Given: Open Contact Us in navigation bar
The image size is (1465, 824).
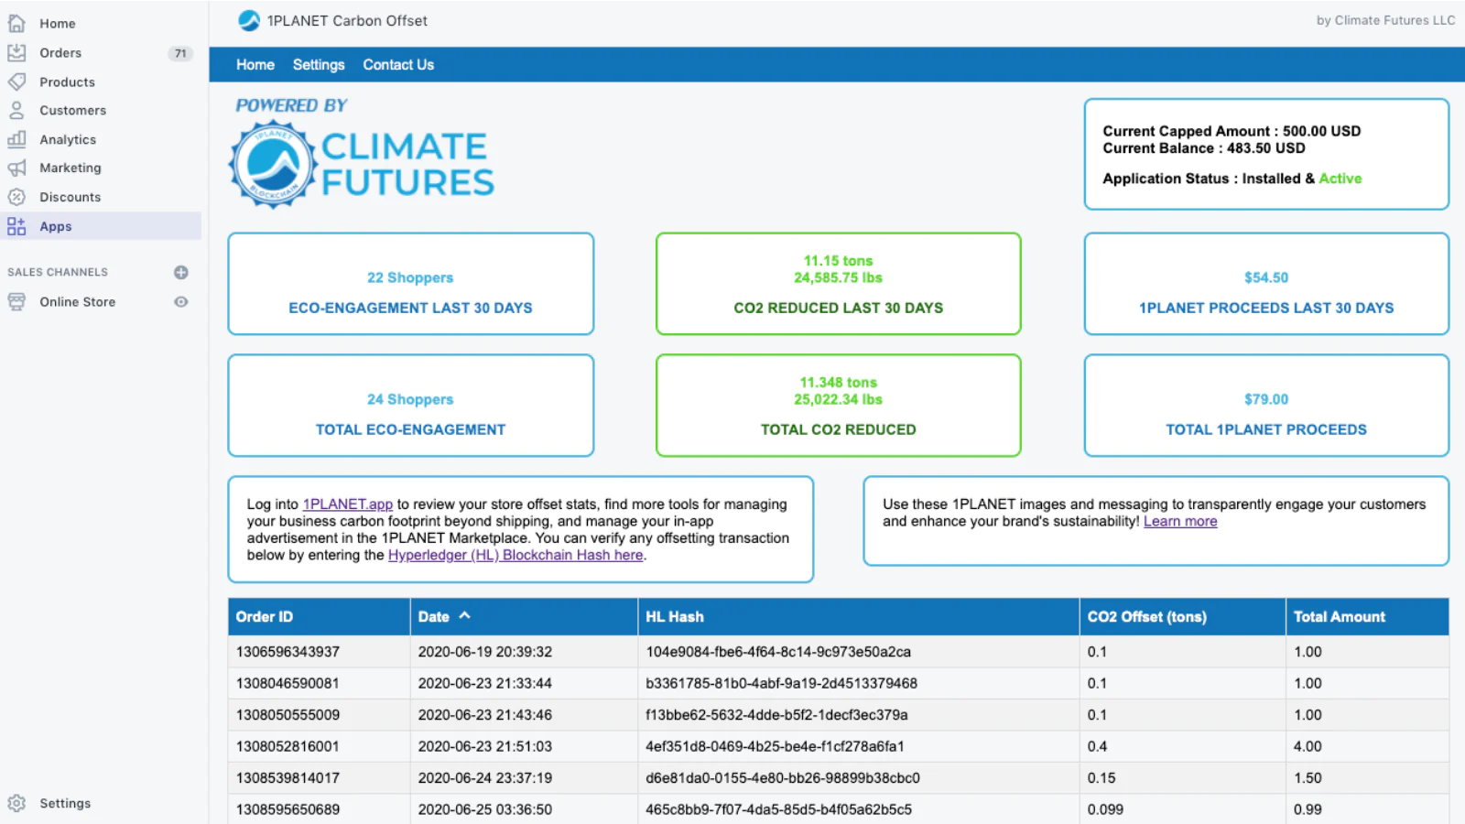Looking at the screenshot, I should (398, 65).
